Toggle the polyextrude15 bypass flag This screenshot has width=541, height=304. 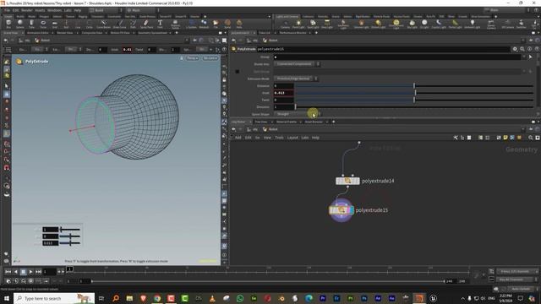point(331,210)
